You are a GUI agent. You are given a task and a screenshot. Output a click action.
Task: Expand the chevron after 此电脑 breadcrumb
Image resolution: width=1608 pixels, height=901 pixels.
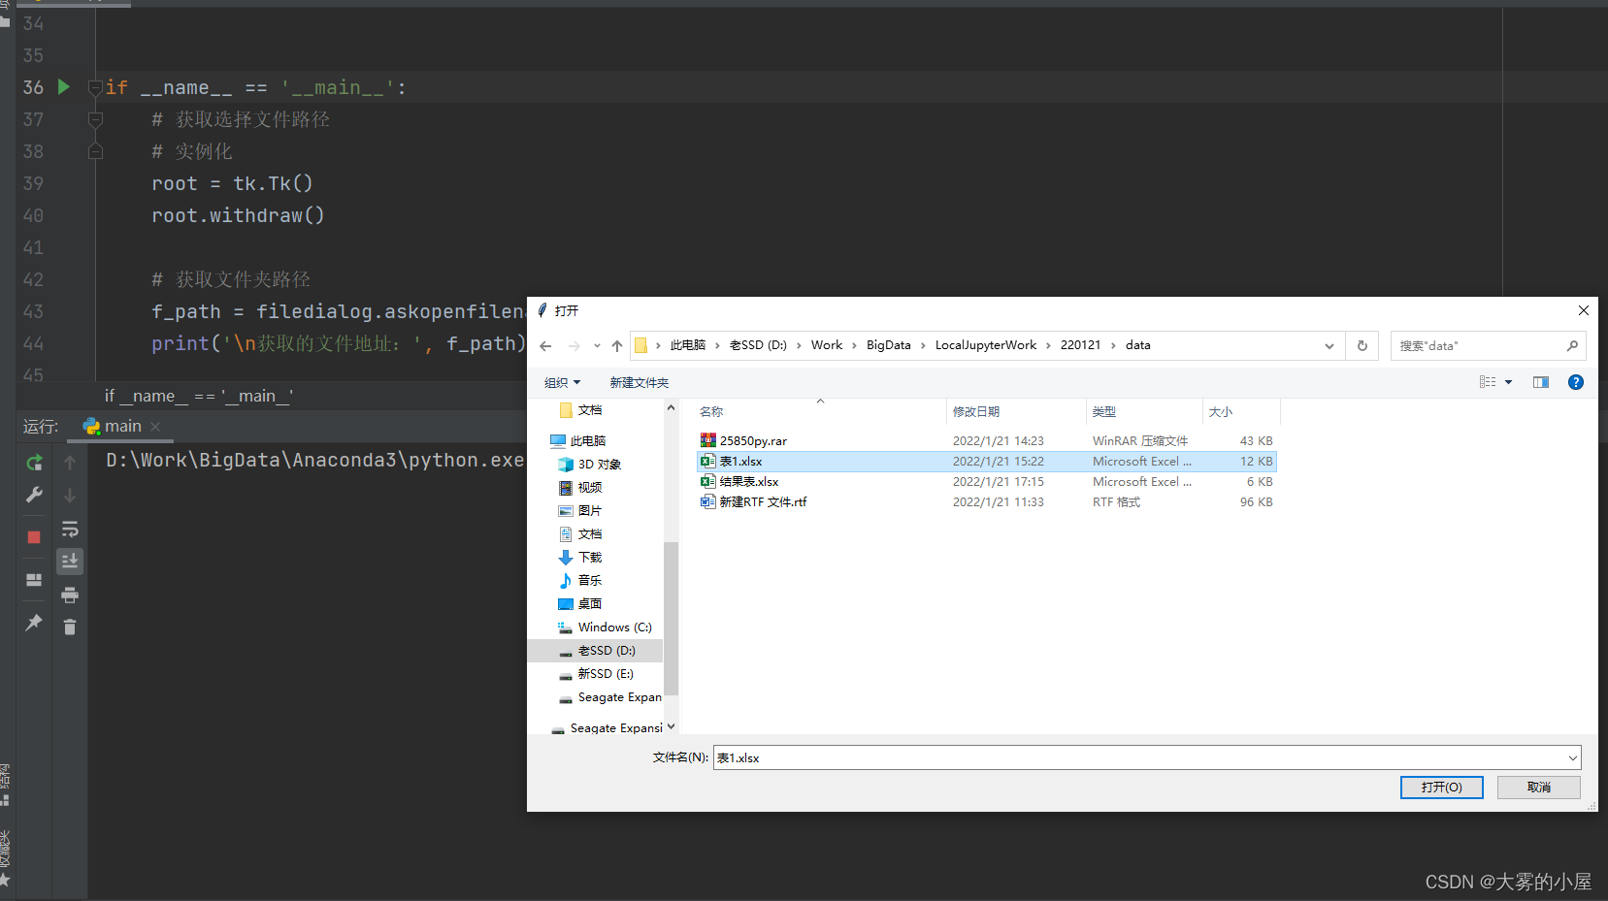[x=718, y=345]
